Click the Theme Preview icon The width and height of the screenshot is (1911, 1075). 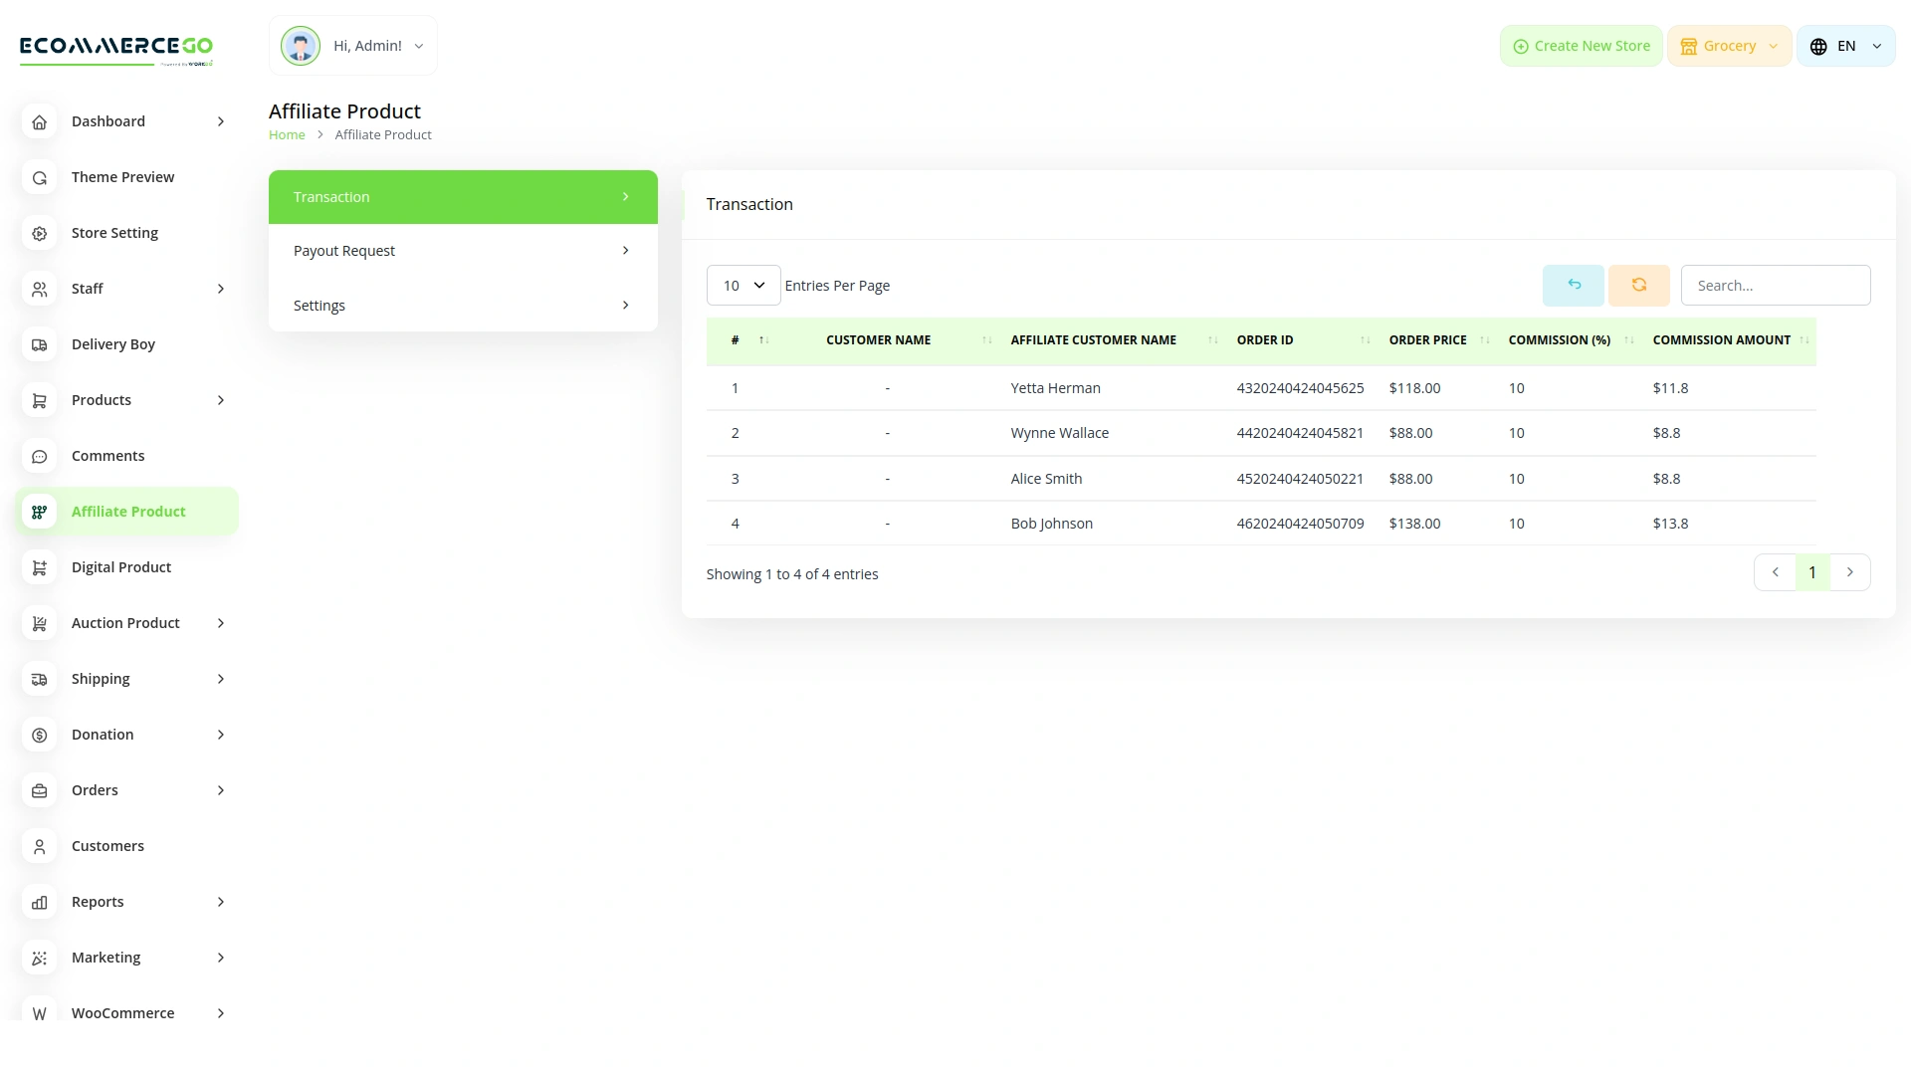tap(39, 177)
